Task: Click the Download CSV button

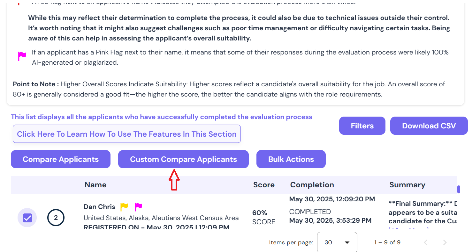Action: (x=429, y=126)
